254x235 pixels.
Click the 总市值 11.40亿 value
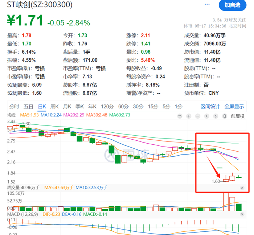[x=212, y=52]
